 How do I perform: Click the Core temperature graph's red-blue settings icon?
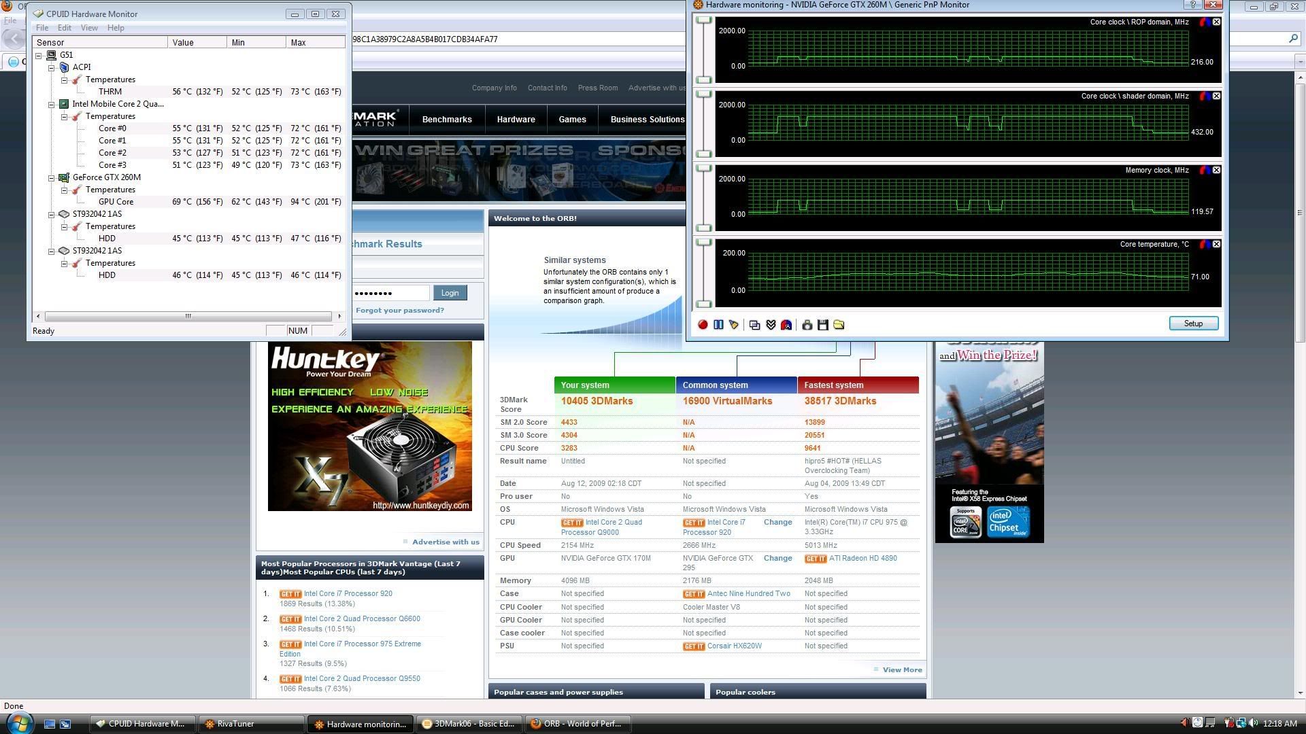[1205, 244]
